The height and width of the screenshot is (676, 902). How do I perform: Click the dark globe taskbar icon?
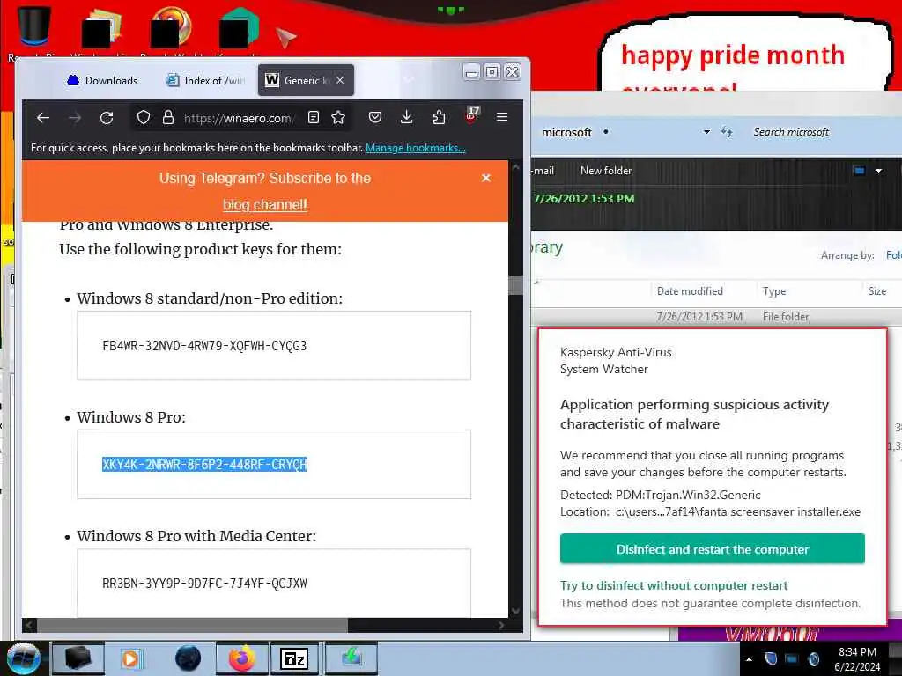click(189, 658)
